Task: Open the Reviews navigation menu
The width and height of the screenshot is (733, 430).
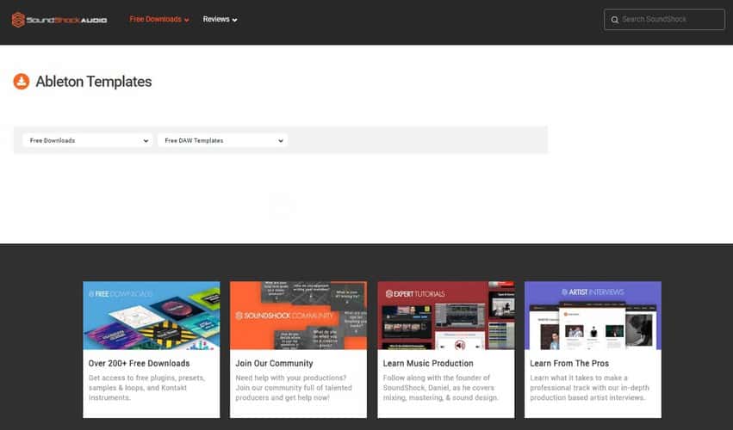Action: coord(220,19)
